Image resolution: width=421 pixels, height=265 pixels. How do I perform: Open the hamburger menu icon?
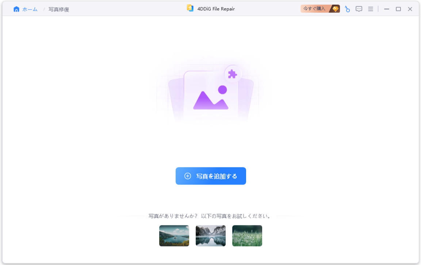(370, 9)
